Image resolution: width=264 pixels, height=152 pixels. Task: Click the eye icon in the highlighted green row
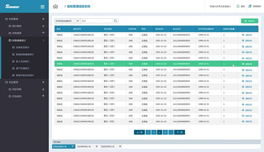tap(243, 64)
